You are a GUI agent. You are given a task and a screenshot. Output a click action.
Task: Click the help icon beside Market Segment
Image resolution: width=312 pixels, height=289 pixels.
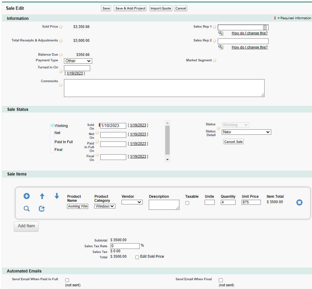(x=214, y=60)
